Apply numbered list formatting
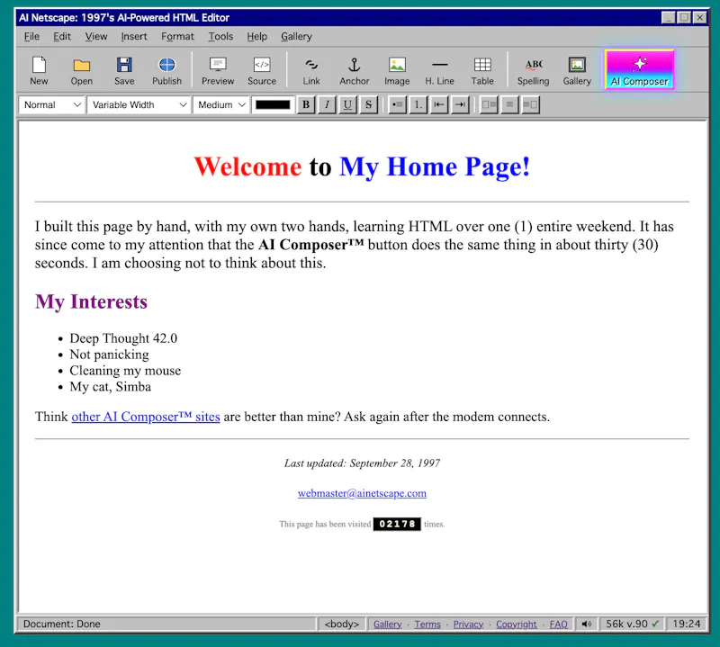The width and height of the screenshot is (720, 647). [418, 104]
